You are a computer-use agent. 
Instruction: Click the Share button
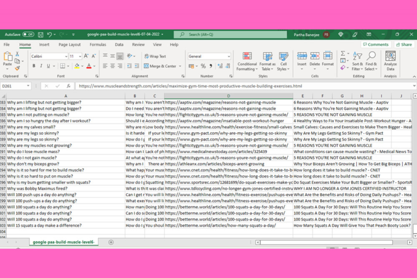[x=404, y=45]
